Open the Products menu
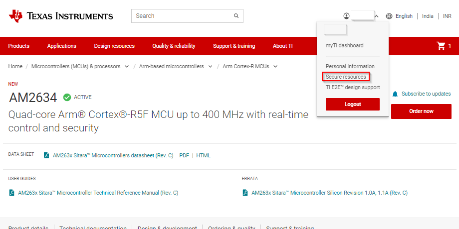 (19, 46)
